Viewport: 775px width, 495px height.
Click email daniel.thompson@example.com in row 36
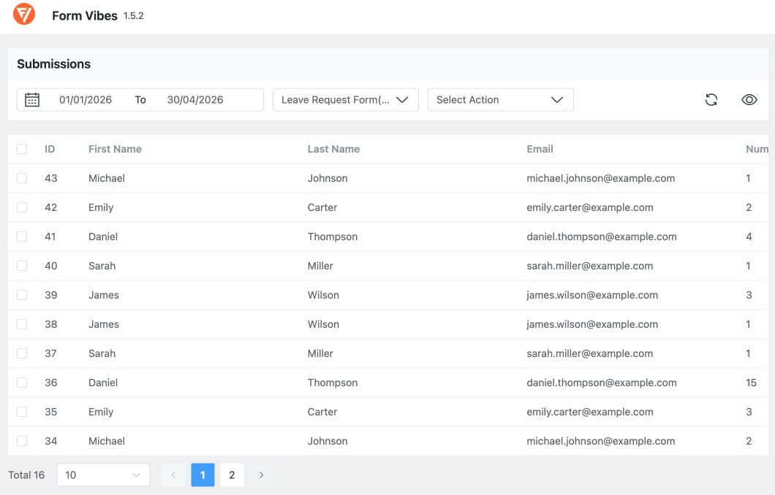602,383
